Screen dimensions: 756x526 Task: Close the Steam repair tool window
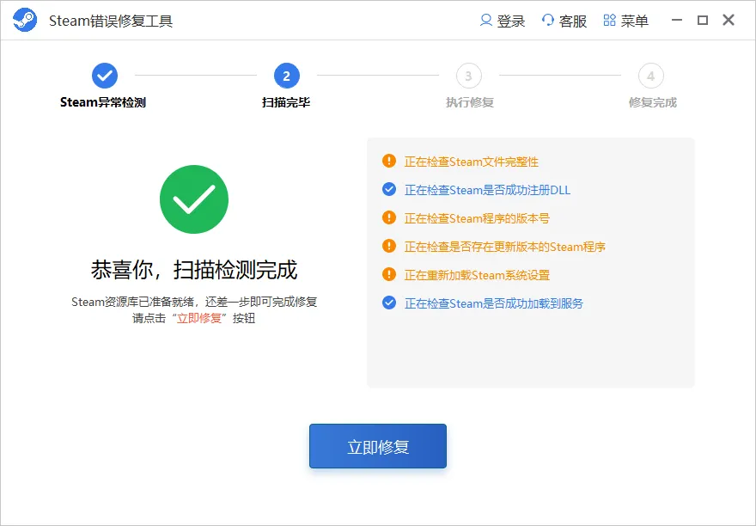[x=729, y=21]
